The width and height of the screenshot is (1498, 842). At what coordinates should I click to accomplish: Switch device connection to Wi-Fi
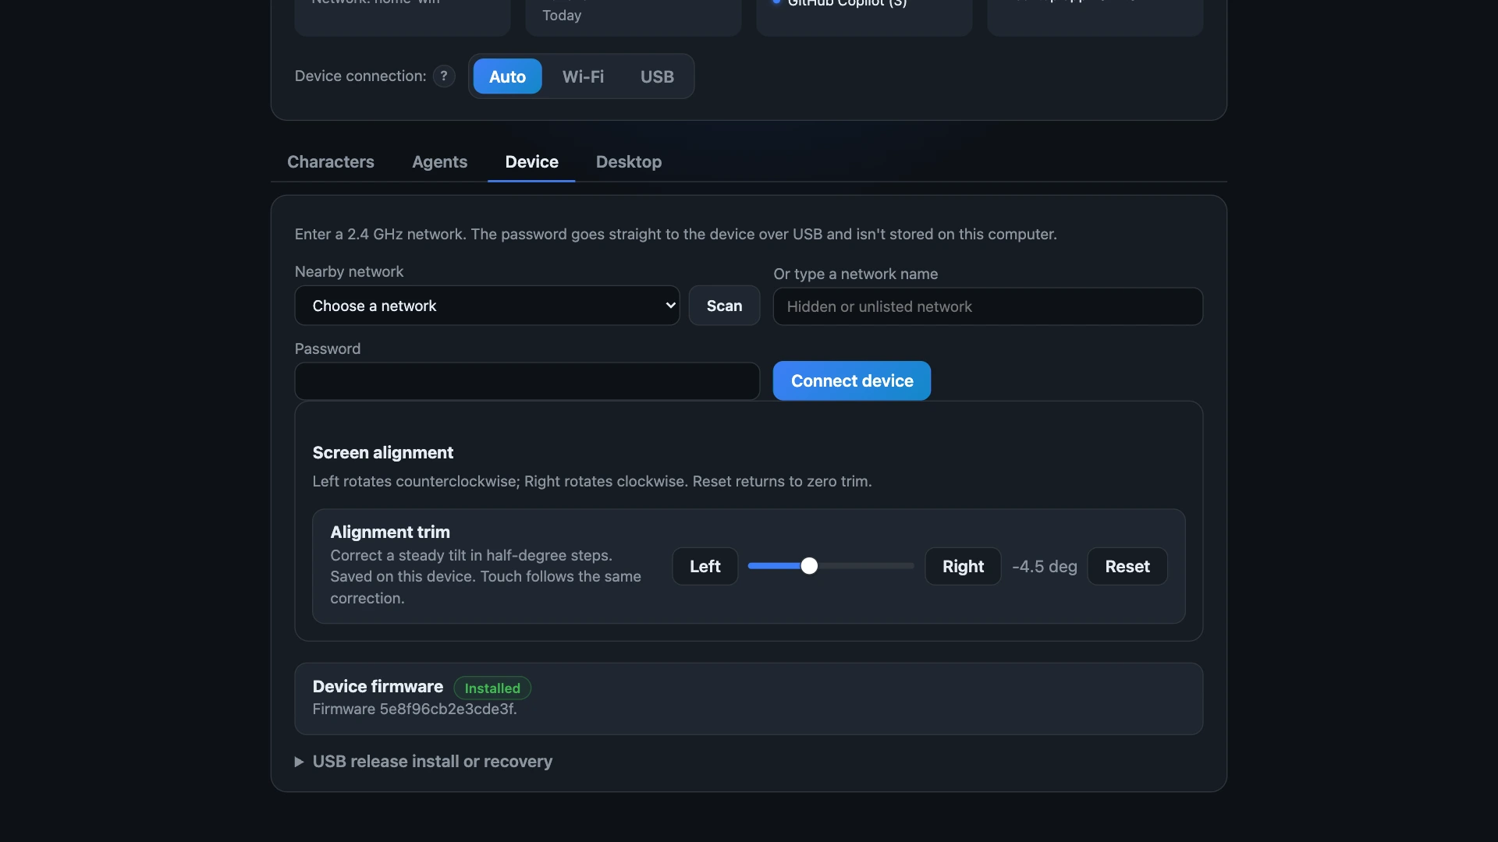583,76
